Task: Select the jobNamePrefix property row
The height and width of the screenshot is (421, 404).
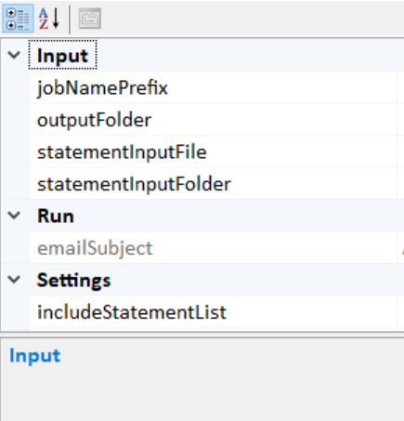Action: 213,87
